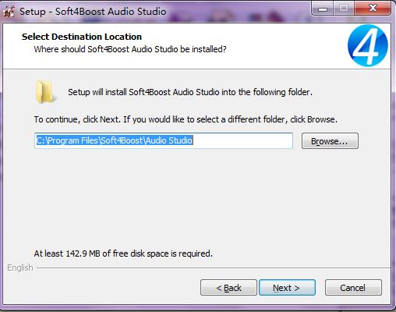Click the 'To continue, click Next' instruction
This screenshot has width=396, height=312.
(x=186, y=119)
